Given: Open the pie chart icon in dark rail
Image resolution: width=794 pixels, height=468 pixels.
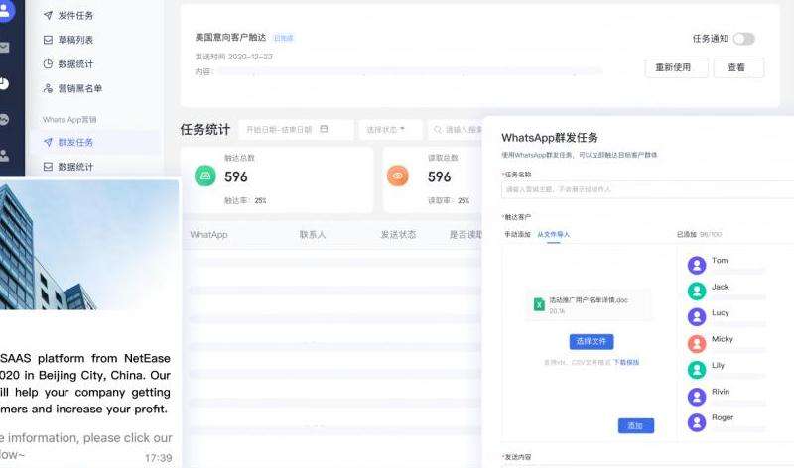Looking at the screenshot, I should [5, 83].
